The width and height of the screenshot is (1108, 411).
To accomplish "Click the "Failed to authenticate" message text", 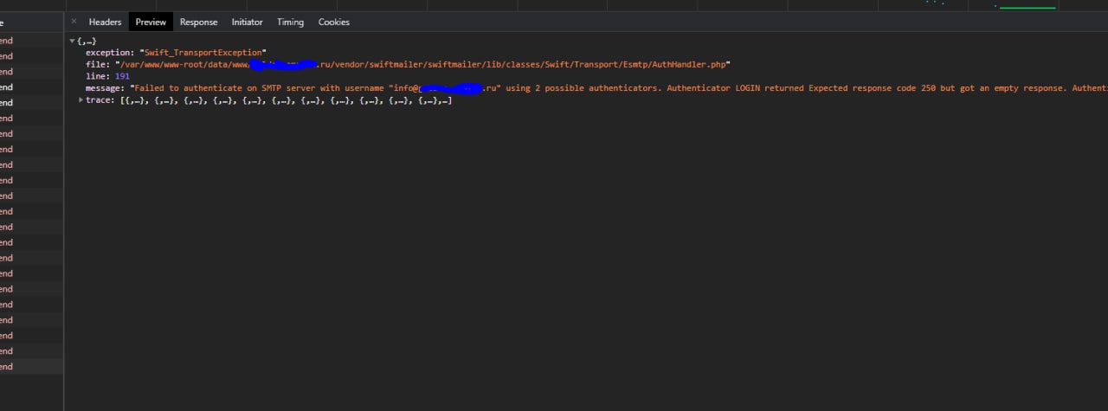I will pos(260,88).
